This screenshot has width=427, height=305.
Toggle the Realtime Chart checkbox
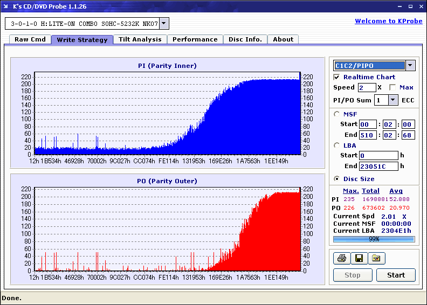(336, 77)
